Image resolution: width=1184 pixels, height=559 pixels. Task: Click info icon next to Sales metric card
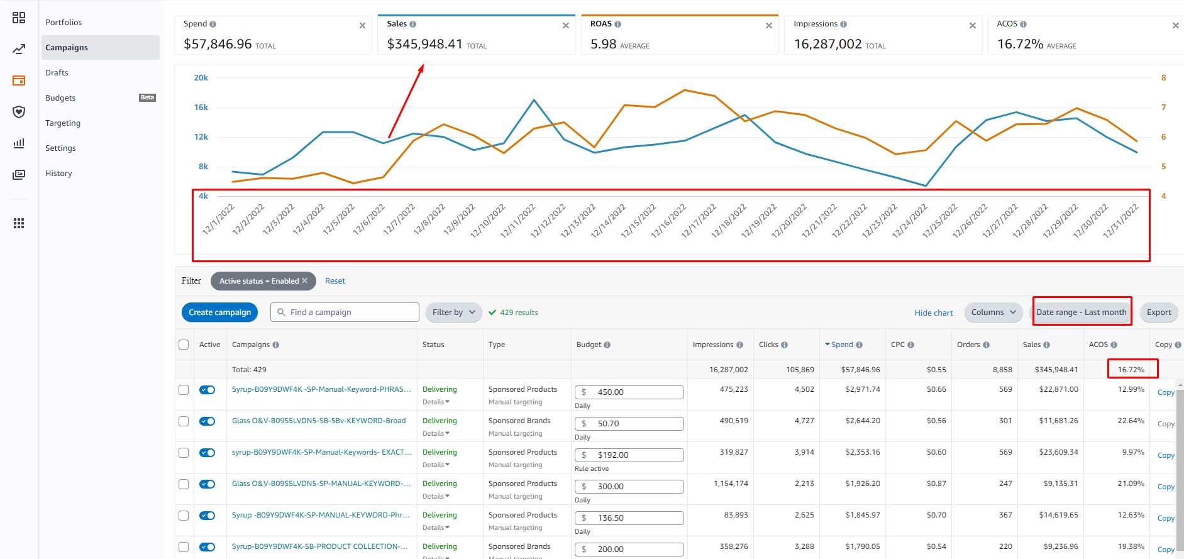click(412, 24)
